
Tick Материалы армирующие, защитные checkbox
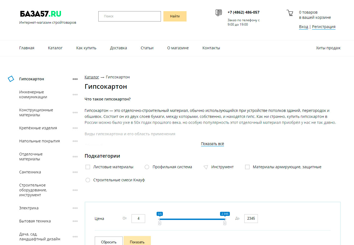(x=247, y=167)
